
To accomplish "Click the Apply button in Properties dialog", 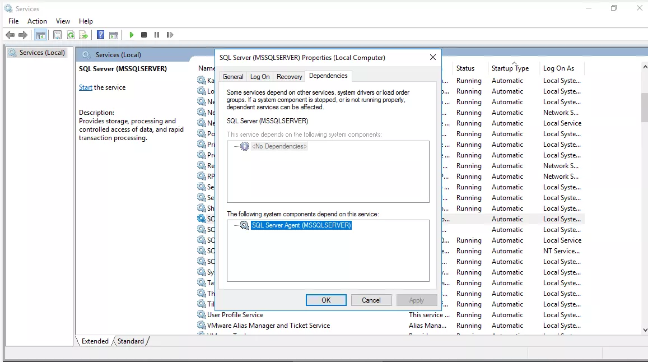I will coord(416,300).
